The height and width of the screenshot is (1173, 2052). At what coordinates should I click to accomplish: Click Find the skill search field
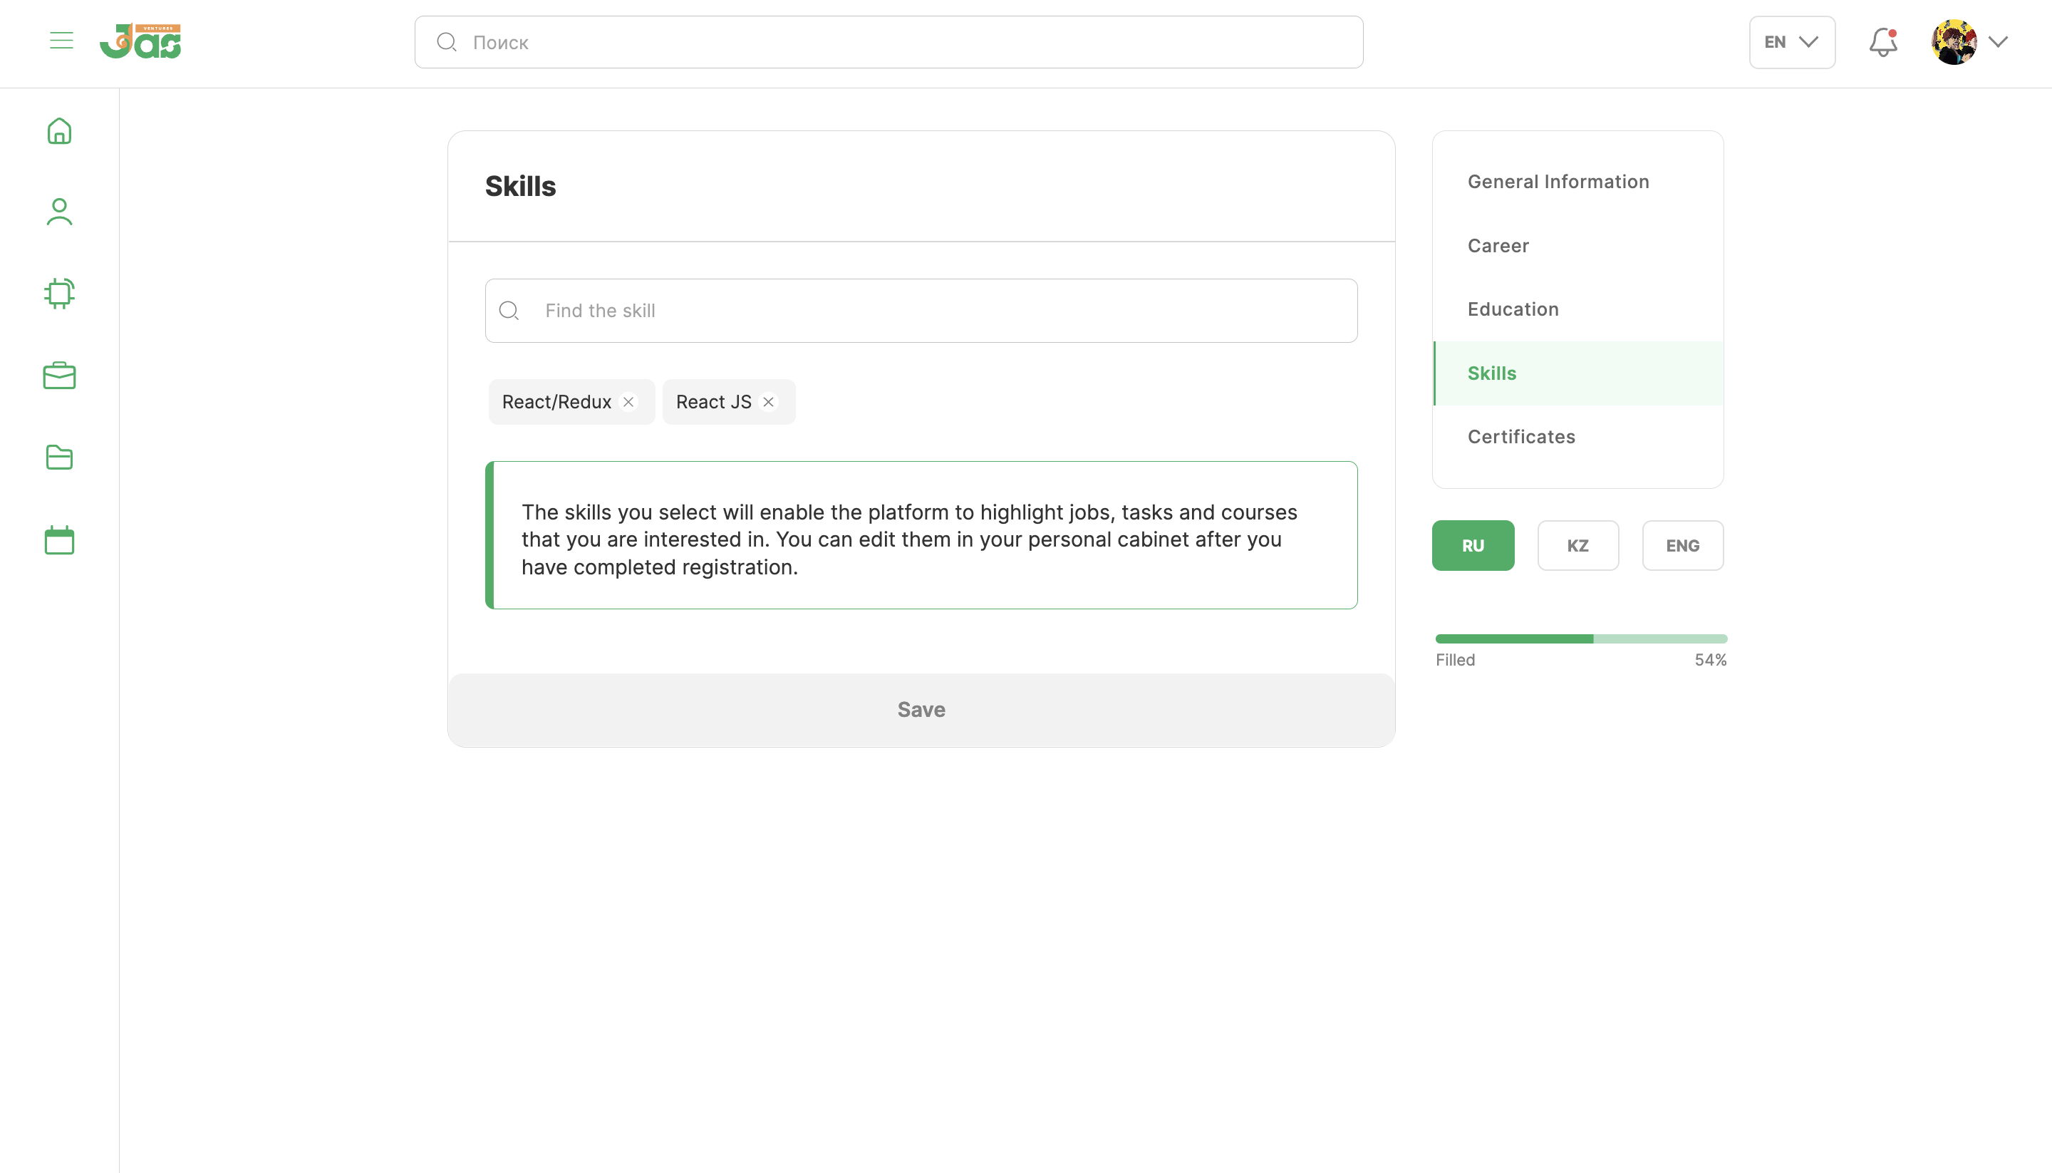click(x=921, y=310)
